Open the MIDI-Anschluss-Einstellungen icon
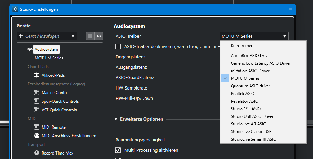The width and height of the screenshot is (313, 159). [37, 136]
